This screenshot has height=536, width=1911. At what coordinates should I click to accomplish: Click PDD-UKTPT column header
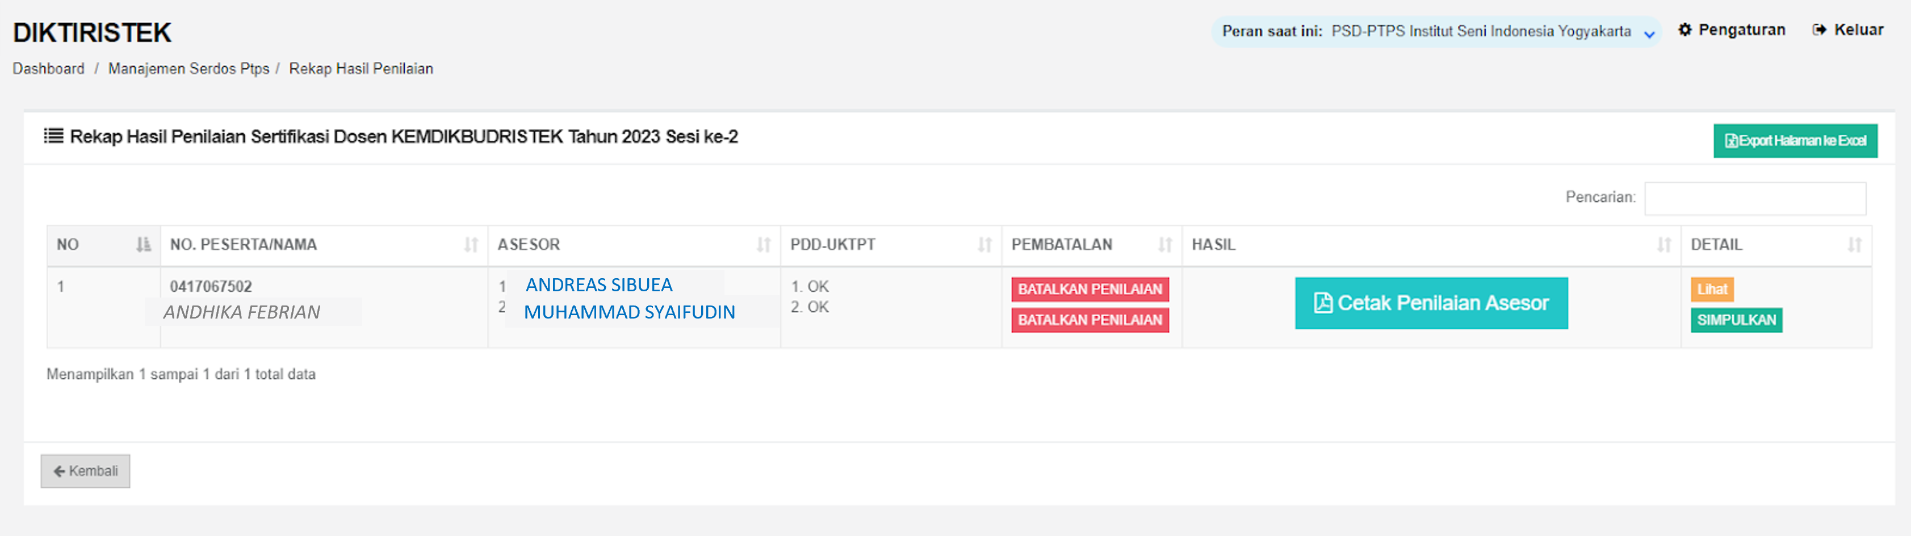coord(891,245)
